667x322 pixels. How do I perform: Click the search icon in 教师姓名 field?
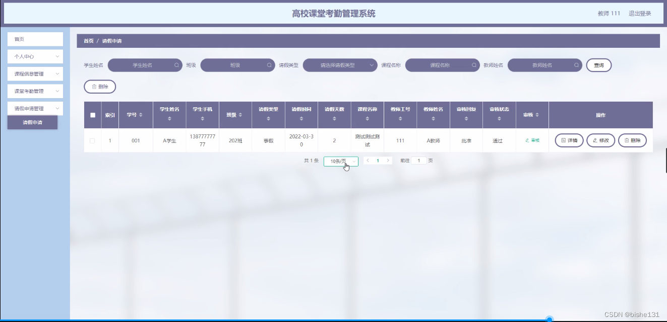(x=576, y=65)
